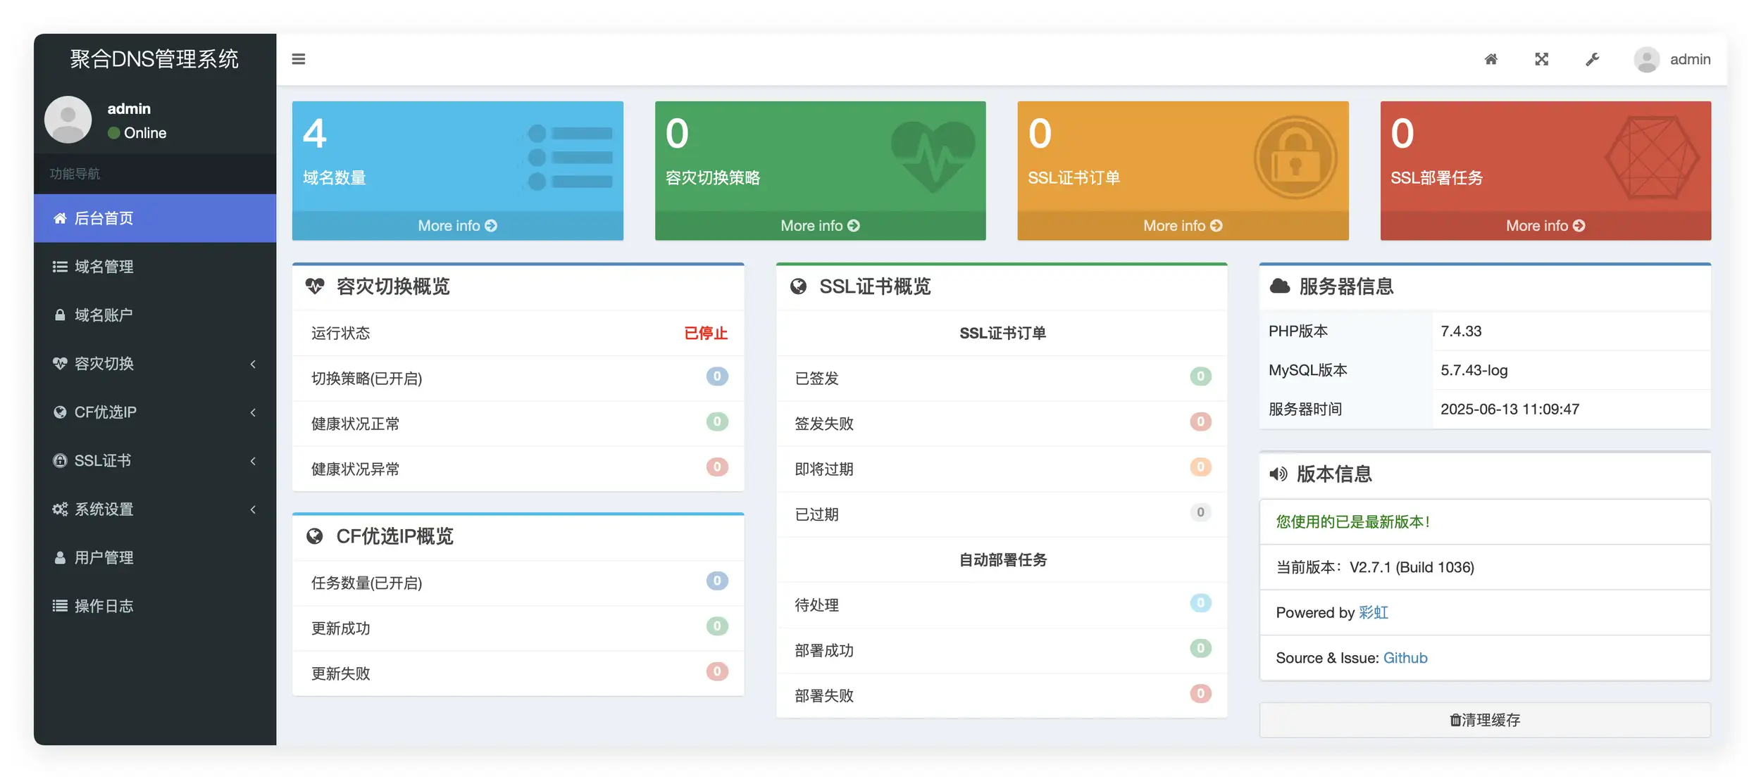Click the 更新失败 red count badge
The height and width of the screenshot is (779, 1761).
tap(717, 671)
